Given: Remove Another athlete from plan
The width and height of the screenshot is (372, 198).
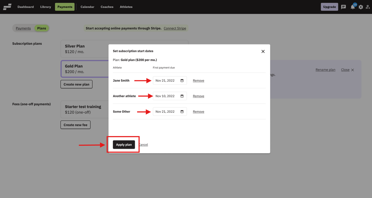Looking at the screenshot, I should [198, 96].
